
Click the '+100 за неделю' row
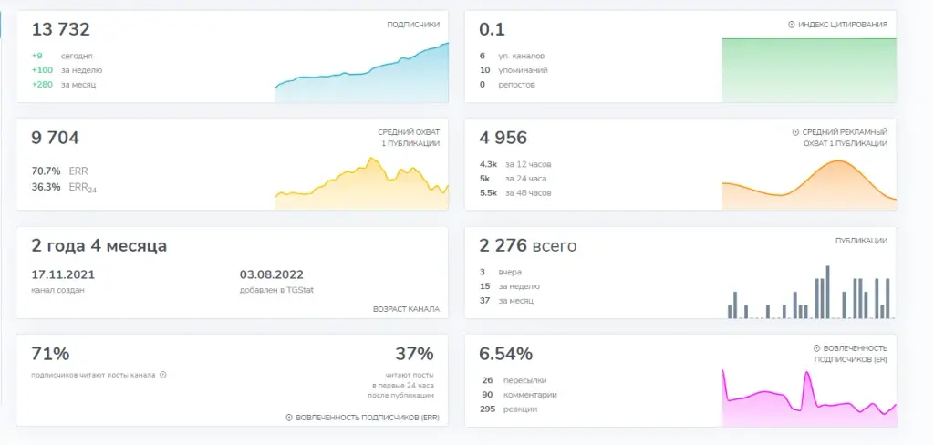[67, 70]
